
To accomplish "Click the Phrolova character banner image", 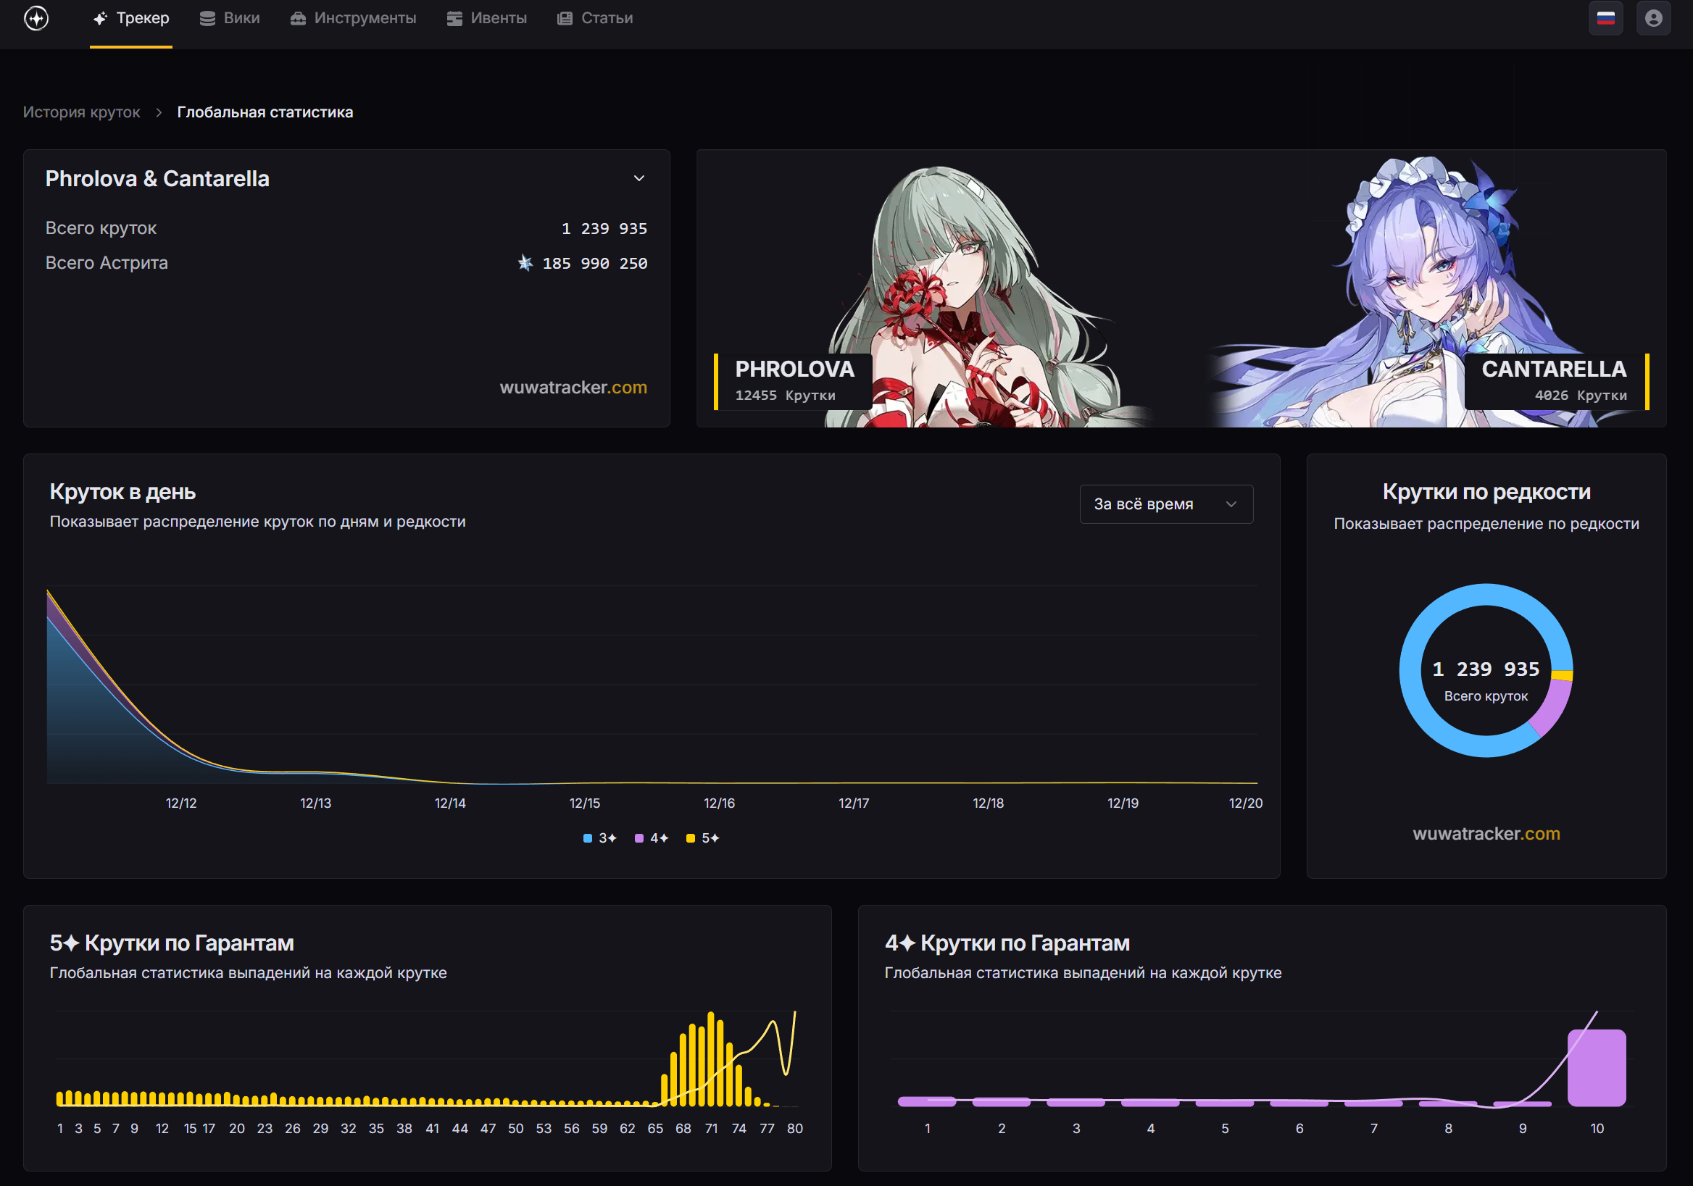I will click(959, 295).
